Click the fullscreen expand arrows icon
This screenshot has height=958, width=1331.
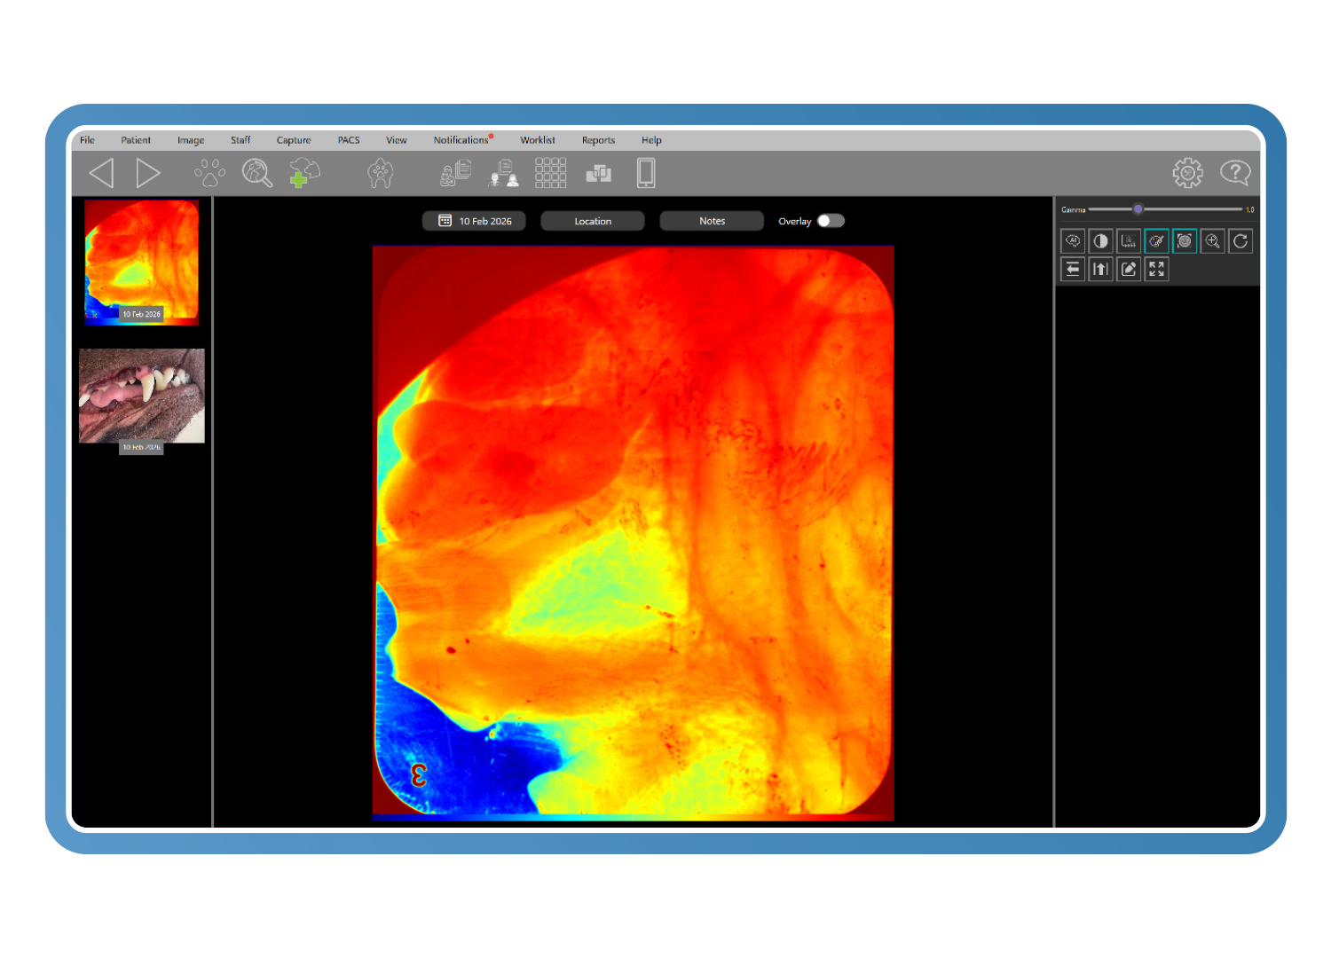(x=1156, y=270)
